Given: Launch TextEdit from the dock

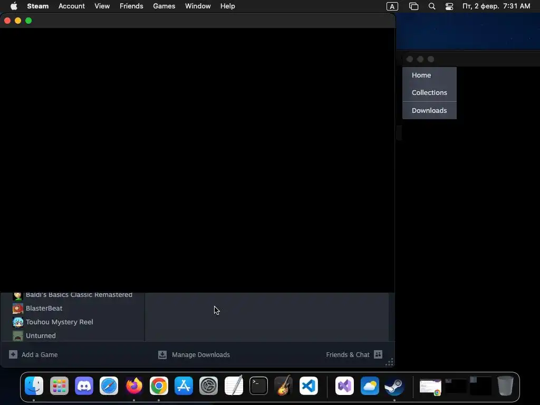Looking at the screenshot, I should click(234, 385).
